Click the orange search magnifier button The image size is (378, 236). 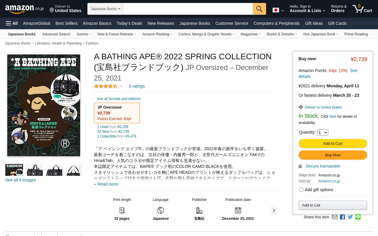point(259,9)
